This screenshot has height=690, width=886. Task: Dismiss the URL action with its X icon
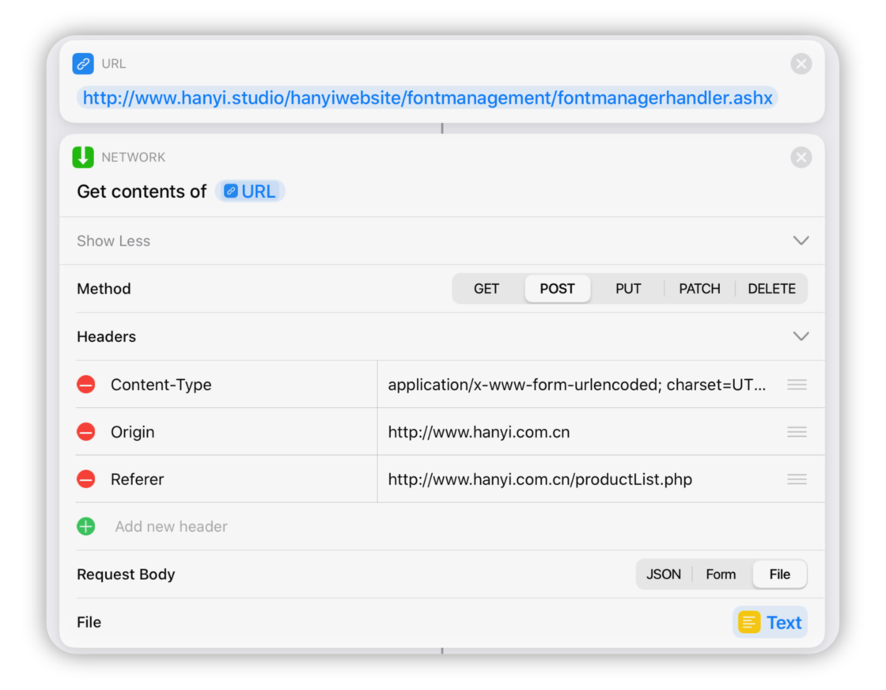(x=801, y=64)
